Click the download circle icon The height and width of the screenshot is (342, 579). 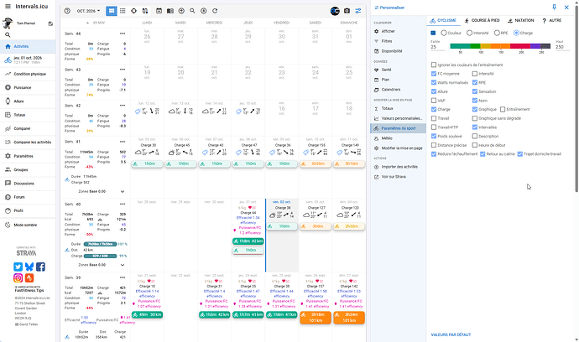click(x=203, y=11)
